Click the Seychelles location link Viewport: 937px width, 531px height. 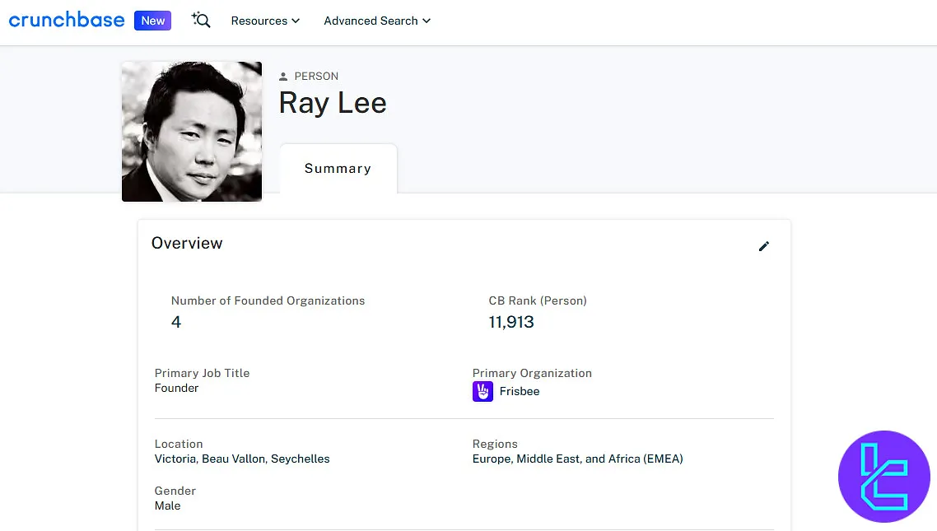(x=300, y=459)
